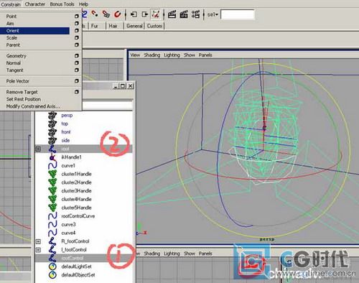Click the red magnet snap icon
359x283 pixels.
[117, 14]
